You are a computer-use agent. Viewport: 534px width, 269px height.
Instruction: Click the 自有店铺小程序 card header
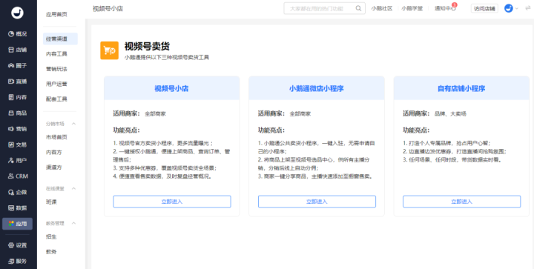click(461, 88)
